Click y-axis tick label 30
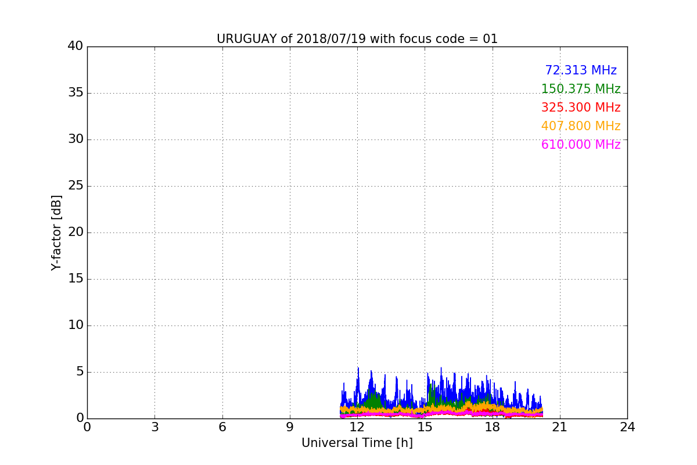697x465 pixels. (x=76, y=139)
